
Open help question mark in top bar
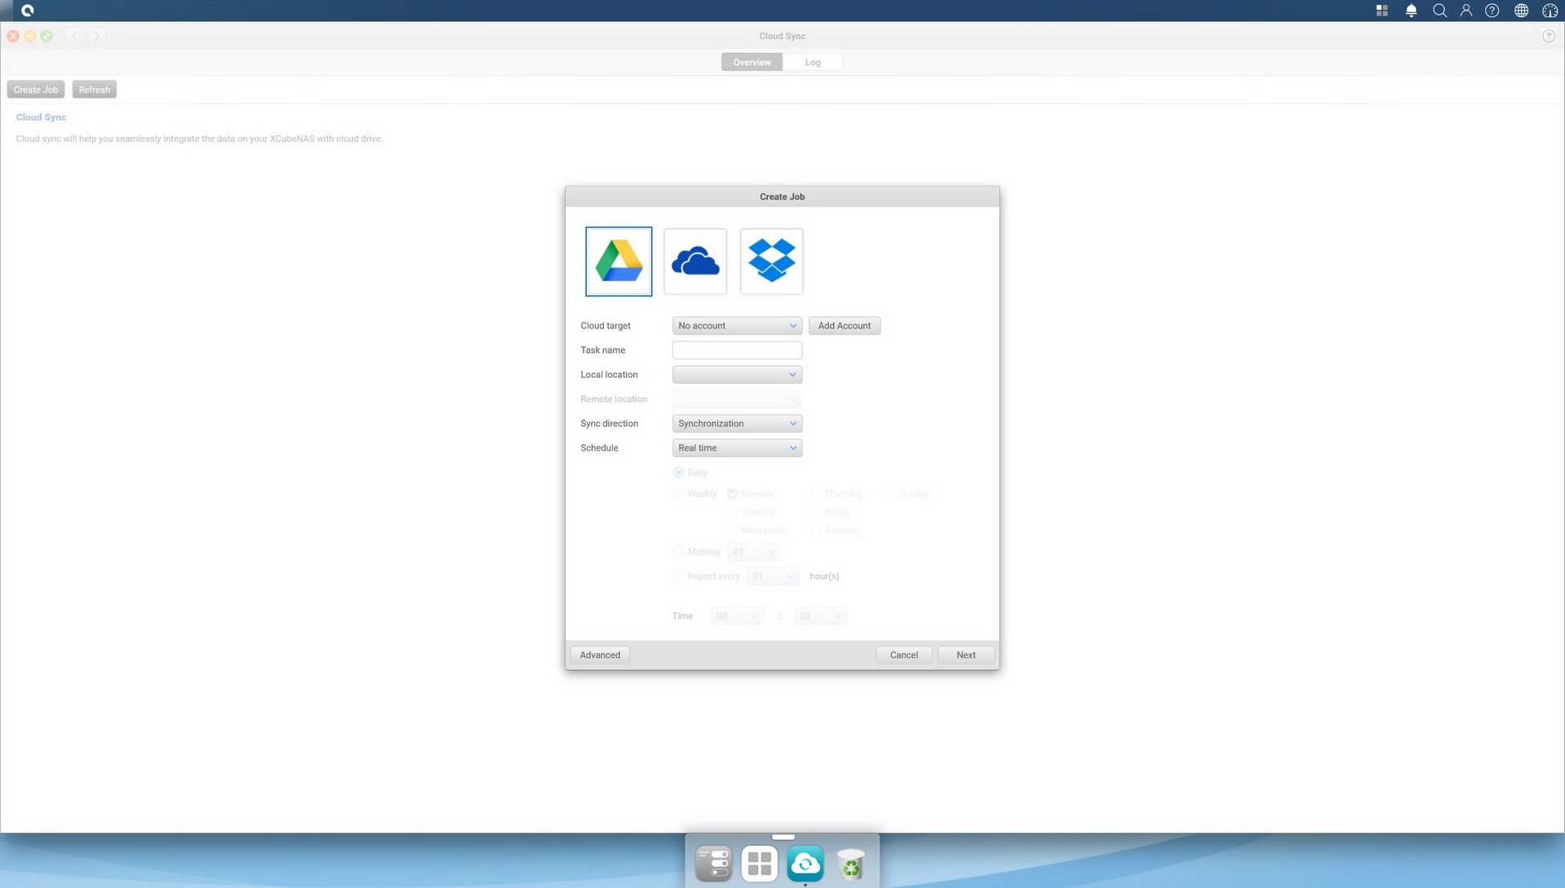click(x=1492, y=11)
